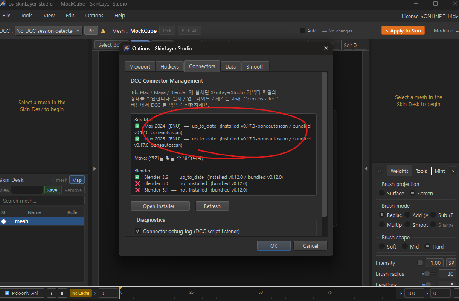Image resolution: width=459 pixels, height=301 pixels.
Task: Collapse the right panel arrow
Action: click(366, 169)
